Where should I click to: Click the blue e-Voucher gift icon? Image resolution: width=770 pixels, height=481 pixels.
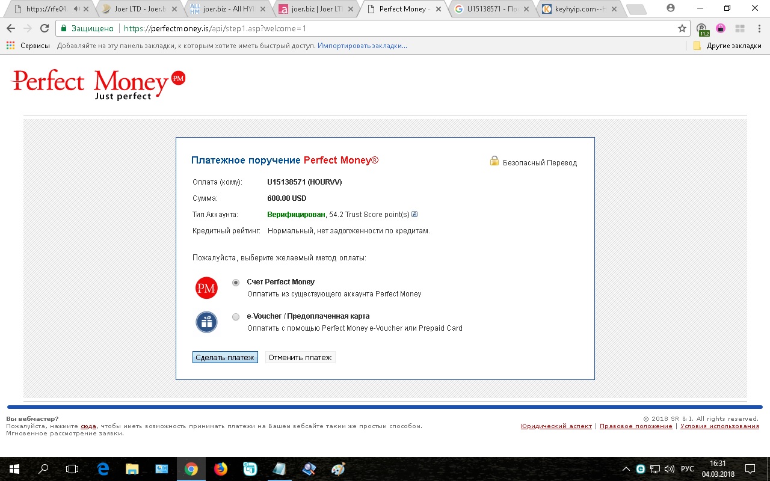[206, 322]
